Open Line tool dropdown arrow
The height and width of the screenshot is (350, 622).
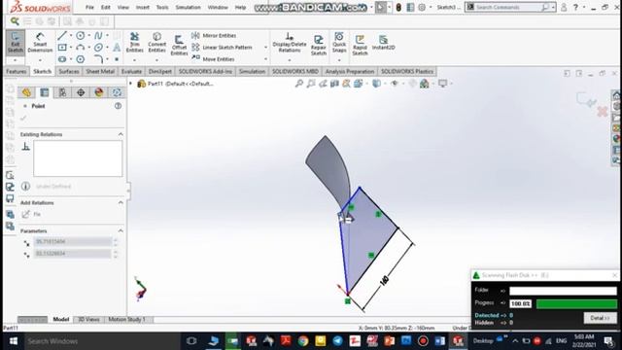pyautogui.click(x=71, y=36)
